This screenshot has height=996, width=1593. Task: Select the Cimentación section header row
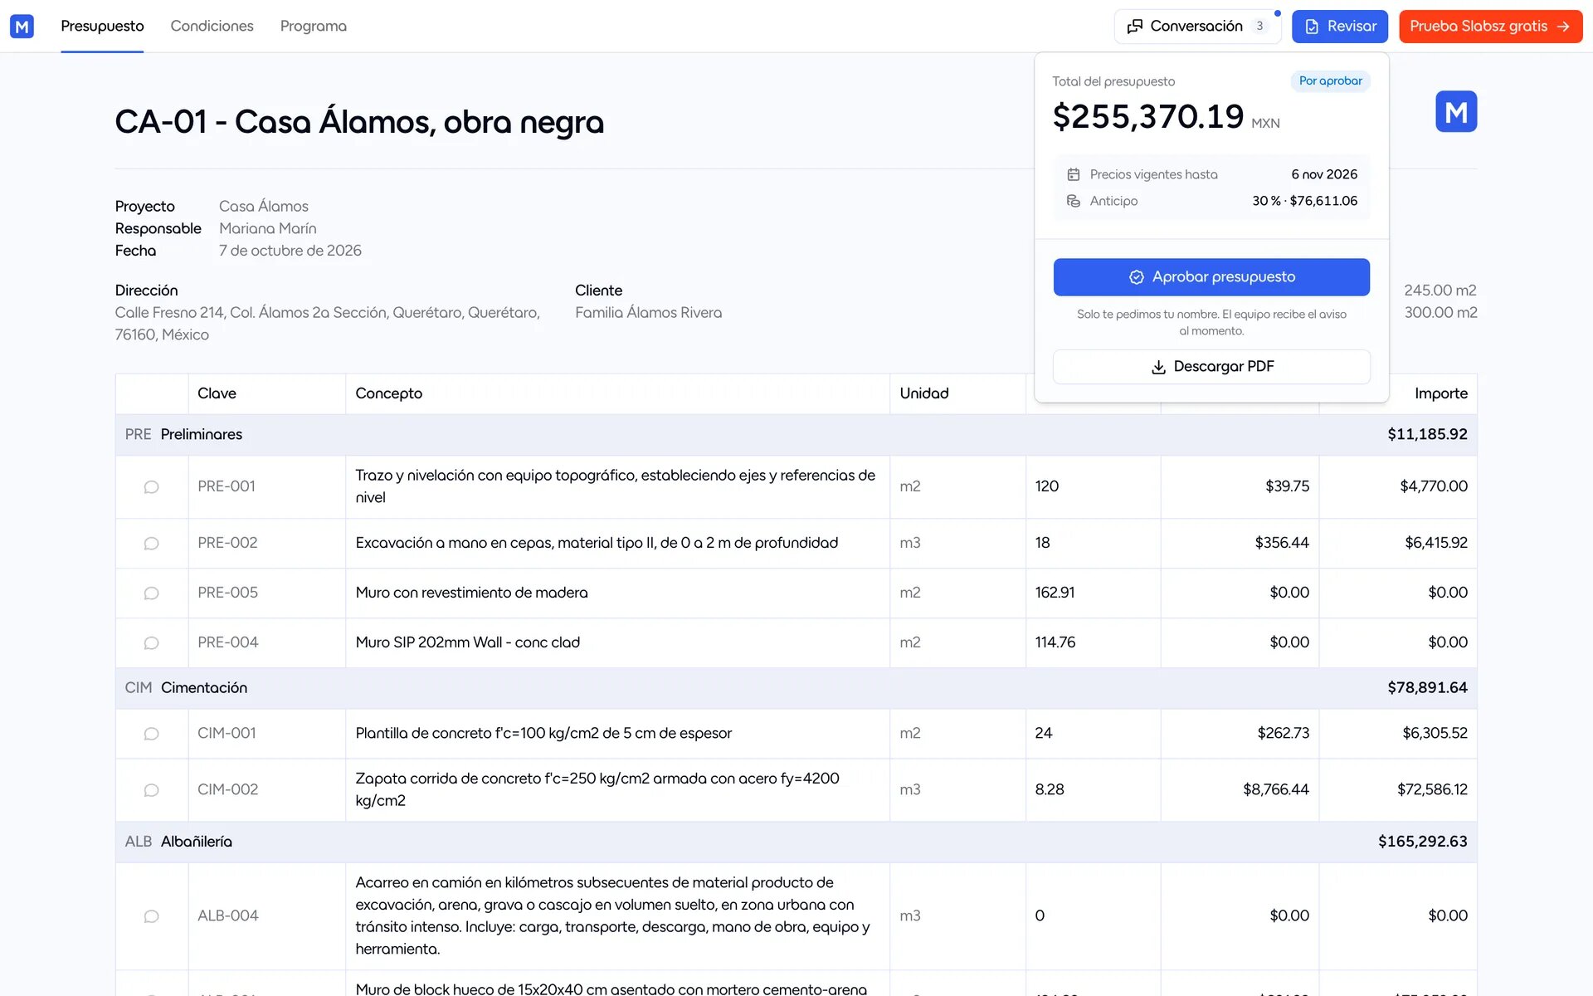tap(796, 688)
